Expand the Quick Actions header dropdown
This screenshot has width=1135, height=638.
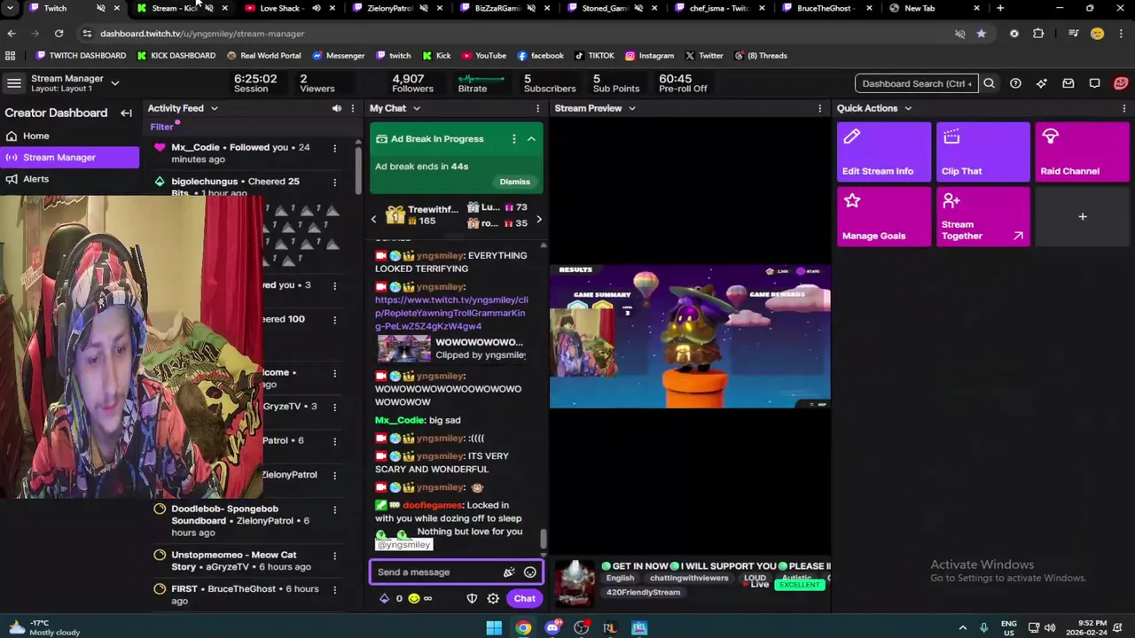908,108
